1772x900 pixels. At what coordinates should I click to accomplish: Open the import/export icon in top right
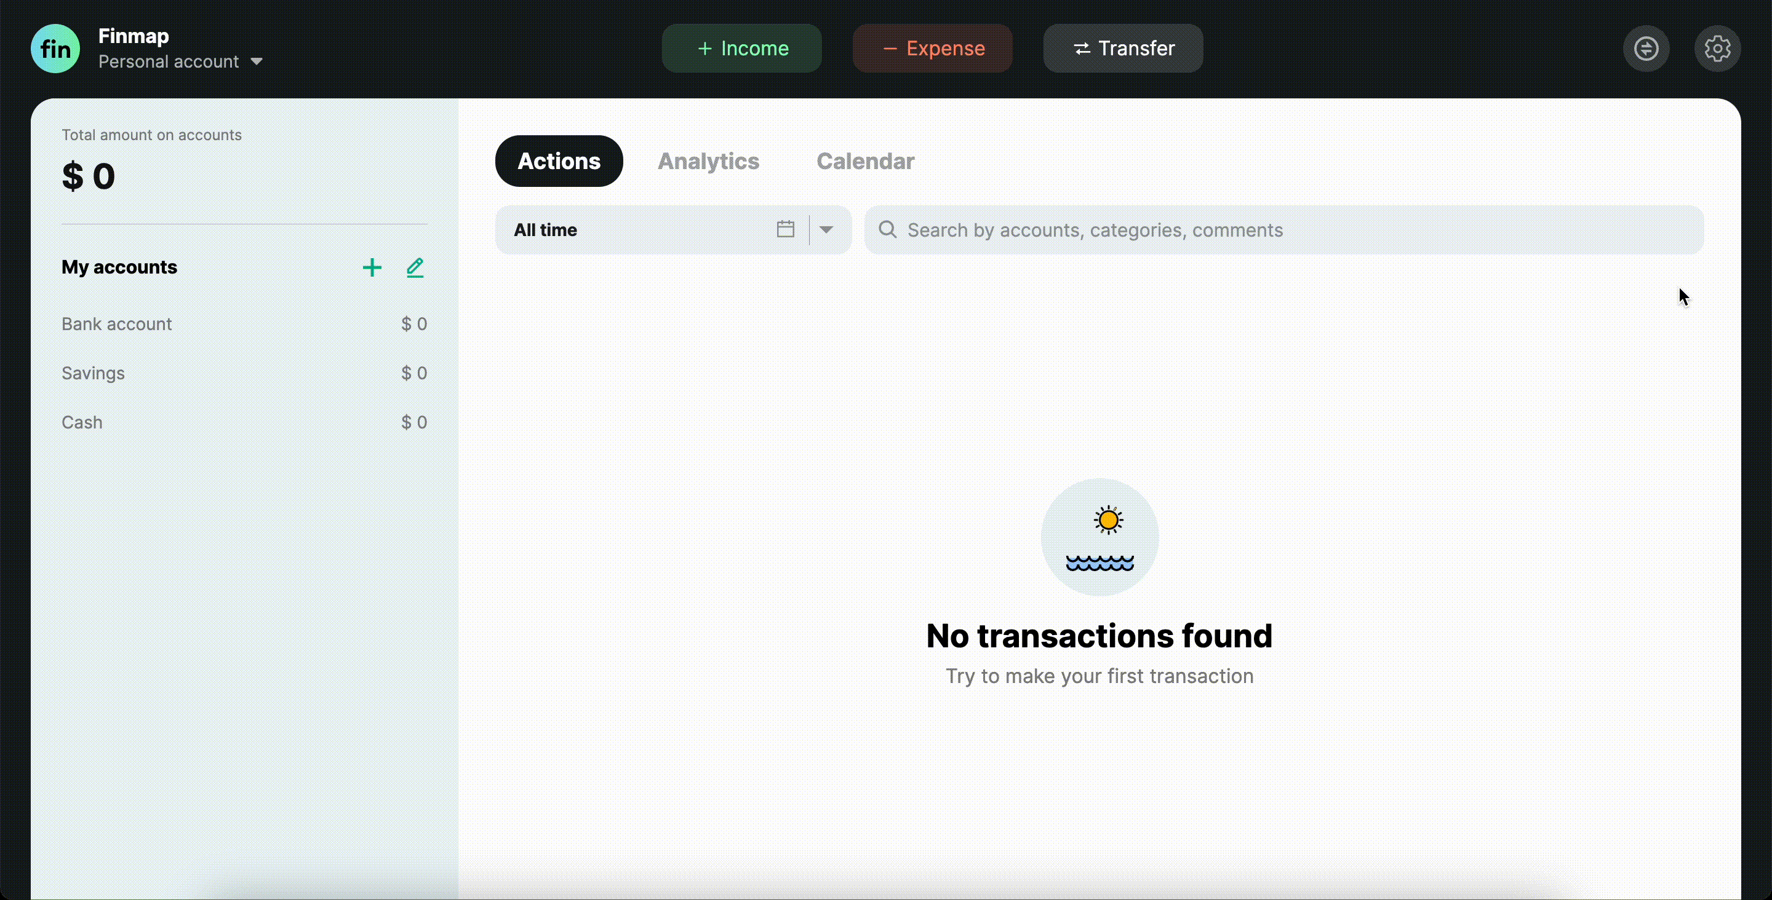click(1647, 48)
